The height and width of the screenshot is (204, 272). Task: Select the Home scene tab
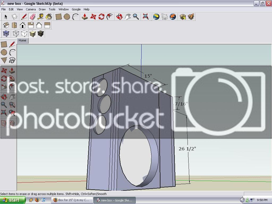point(22,40)
